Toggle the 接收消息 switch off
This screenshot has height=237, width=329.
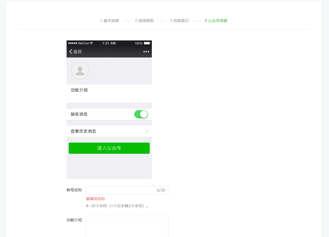[x=141, y=114]
